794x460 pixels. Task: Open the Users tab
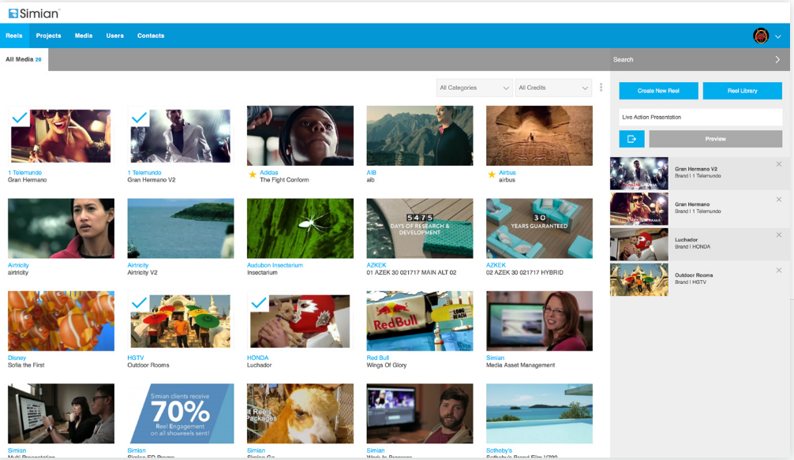point(115,36)
